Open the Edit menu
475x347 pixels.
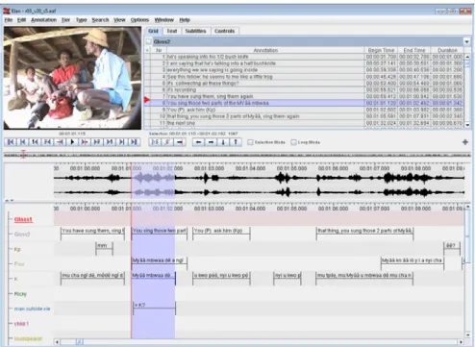coord(21,20)
